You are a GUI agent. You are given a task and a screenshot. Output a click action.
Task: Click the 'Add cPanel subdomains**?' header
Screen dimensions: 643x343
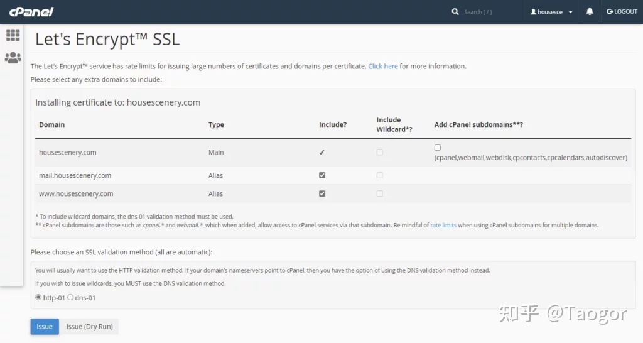[478, 124]
